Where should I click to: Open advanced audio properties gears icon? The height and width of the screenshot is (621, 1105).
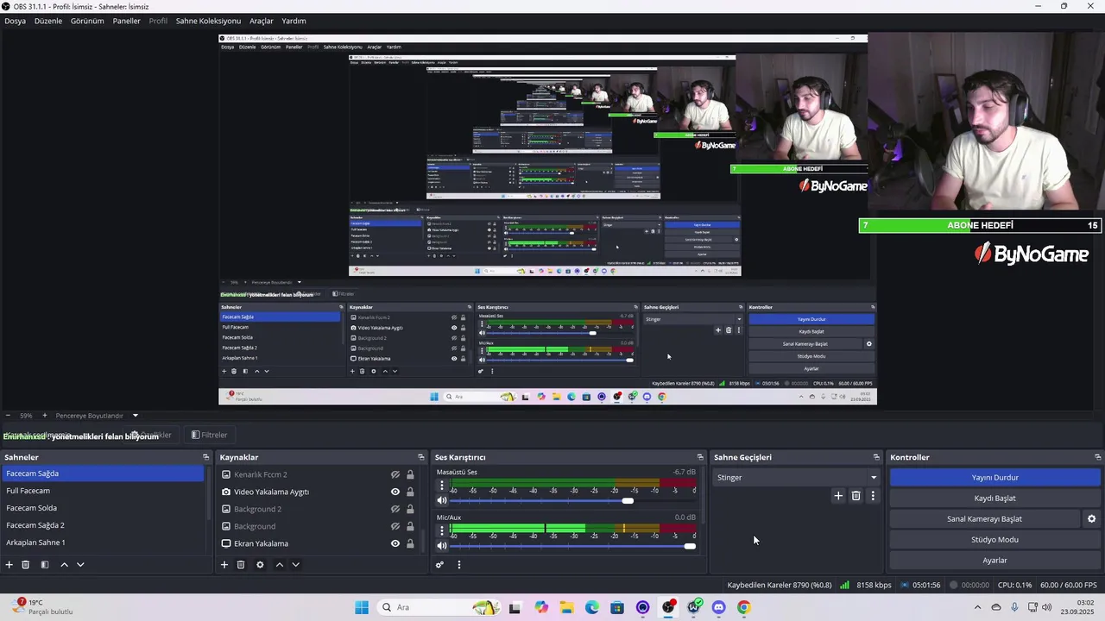[439, 565]
